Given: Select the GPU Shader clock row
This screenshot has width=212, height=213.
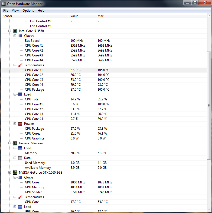Looking at the screenshot, I should (x=104, y=192).
